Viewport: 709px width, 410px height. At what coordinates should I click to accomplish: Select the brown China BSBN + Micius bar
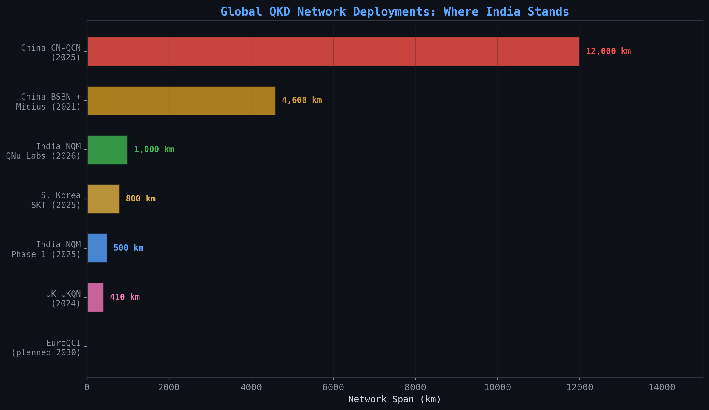pos(181,101)
